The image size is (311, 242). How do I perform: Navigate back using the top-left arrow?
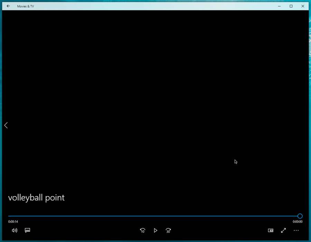tap(8, 6)
